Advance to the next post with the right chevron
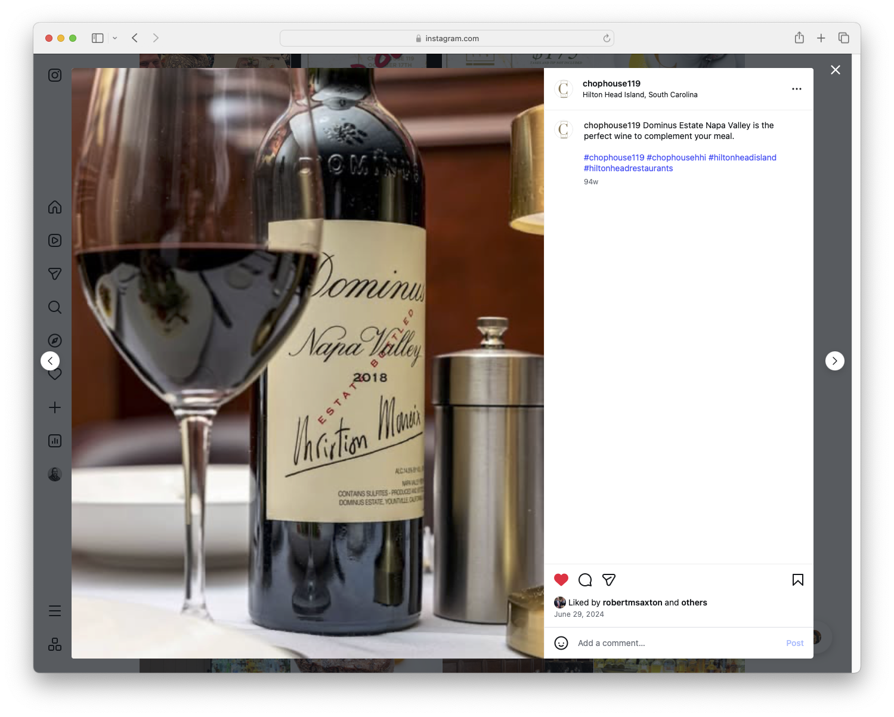Image resolution: width=894 pixels, height=717 pixels. [x=834, y=361]
